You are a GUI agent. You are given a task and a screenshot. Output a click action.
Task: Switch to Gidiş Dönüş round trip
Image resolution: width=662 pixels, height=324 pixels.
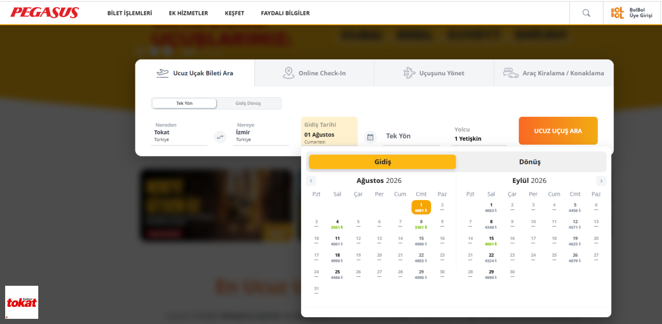tap(248, 103)
